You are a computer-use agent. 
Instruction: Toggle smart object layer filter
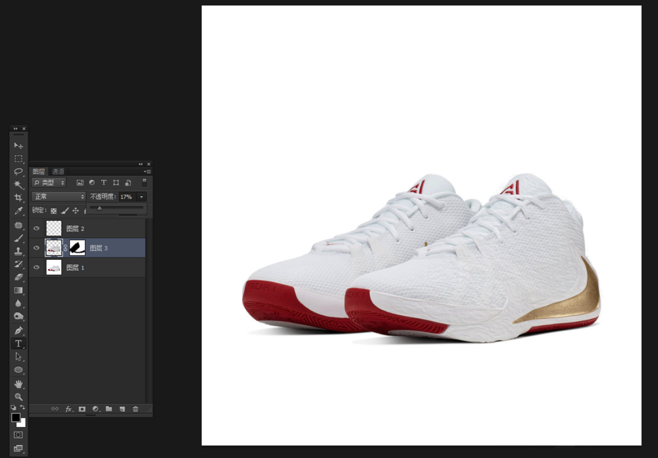pyautogui.click(x=128, y=183)
